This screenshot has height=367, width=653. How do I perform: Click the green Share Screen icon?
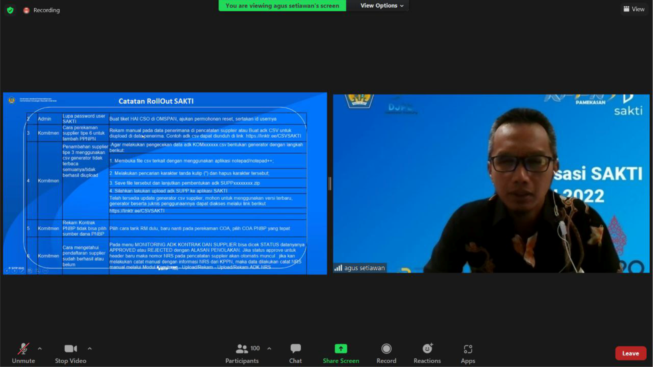tap(341, 349)
